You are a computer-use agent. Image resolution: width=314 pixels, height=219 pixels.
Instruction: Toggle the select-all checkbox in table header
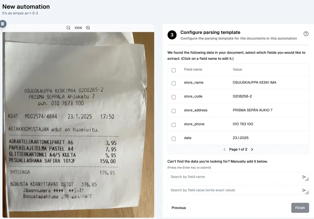point(174,70)
